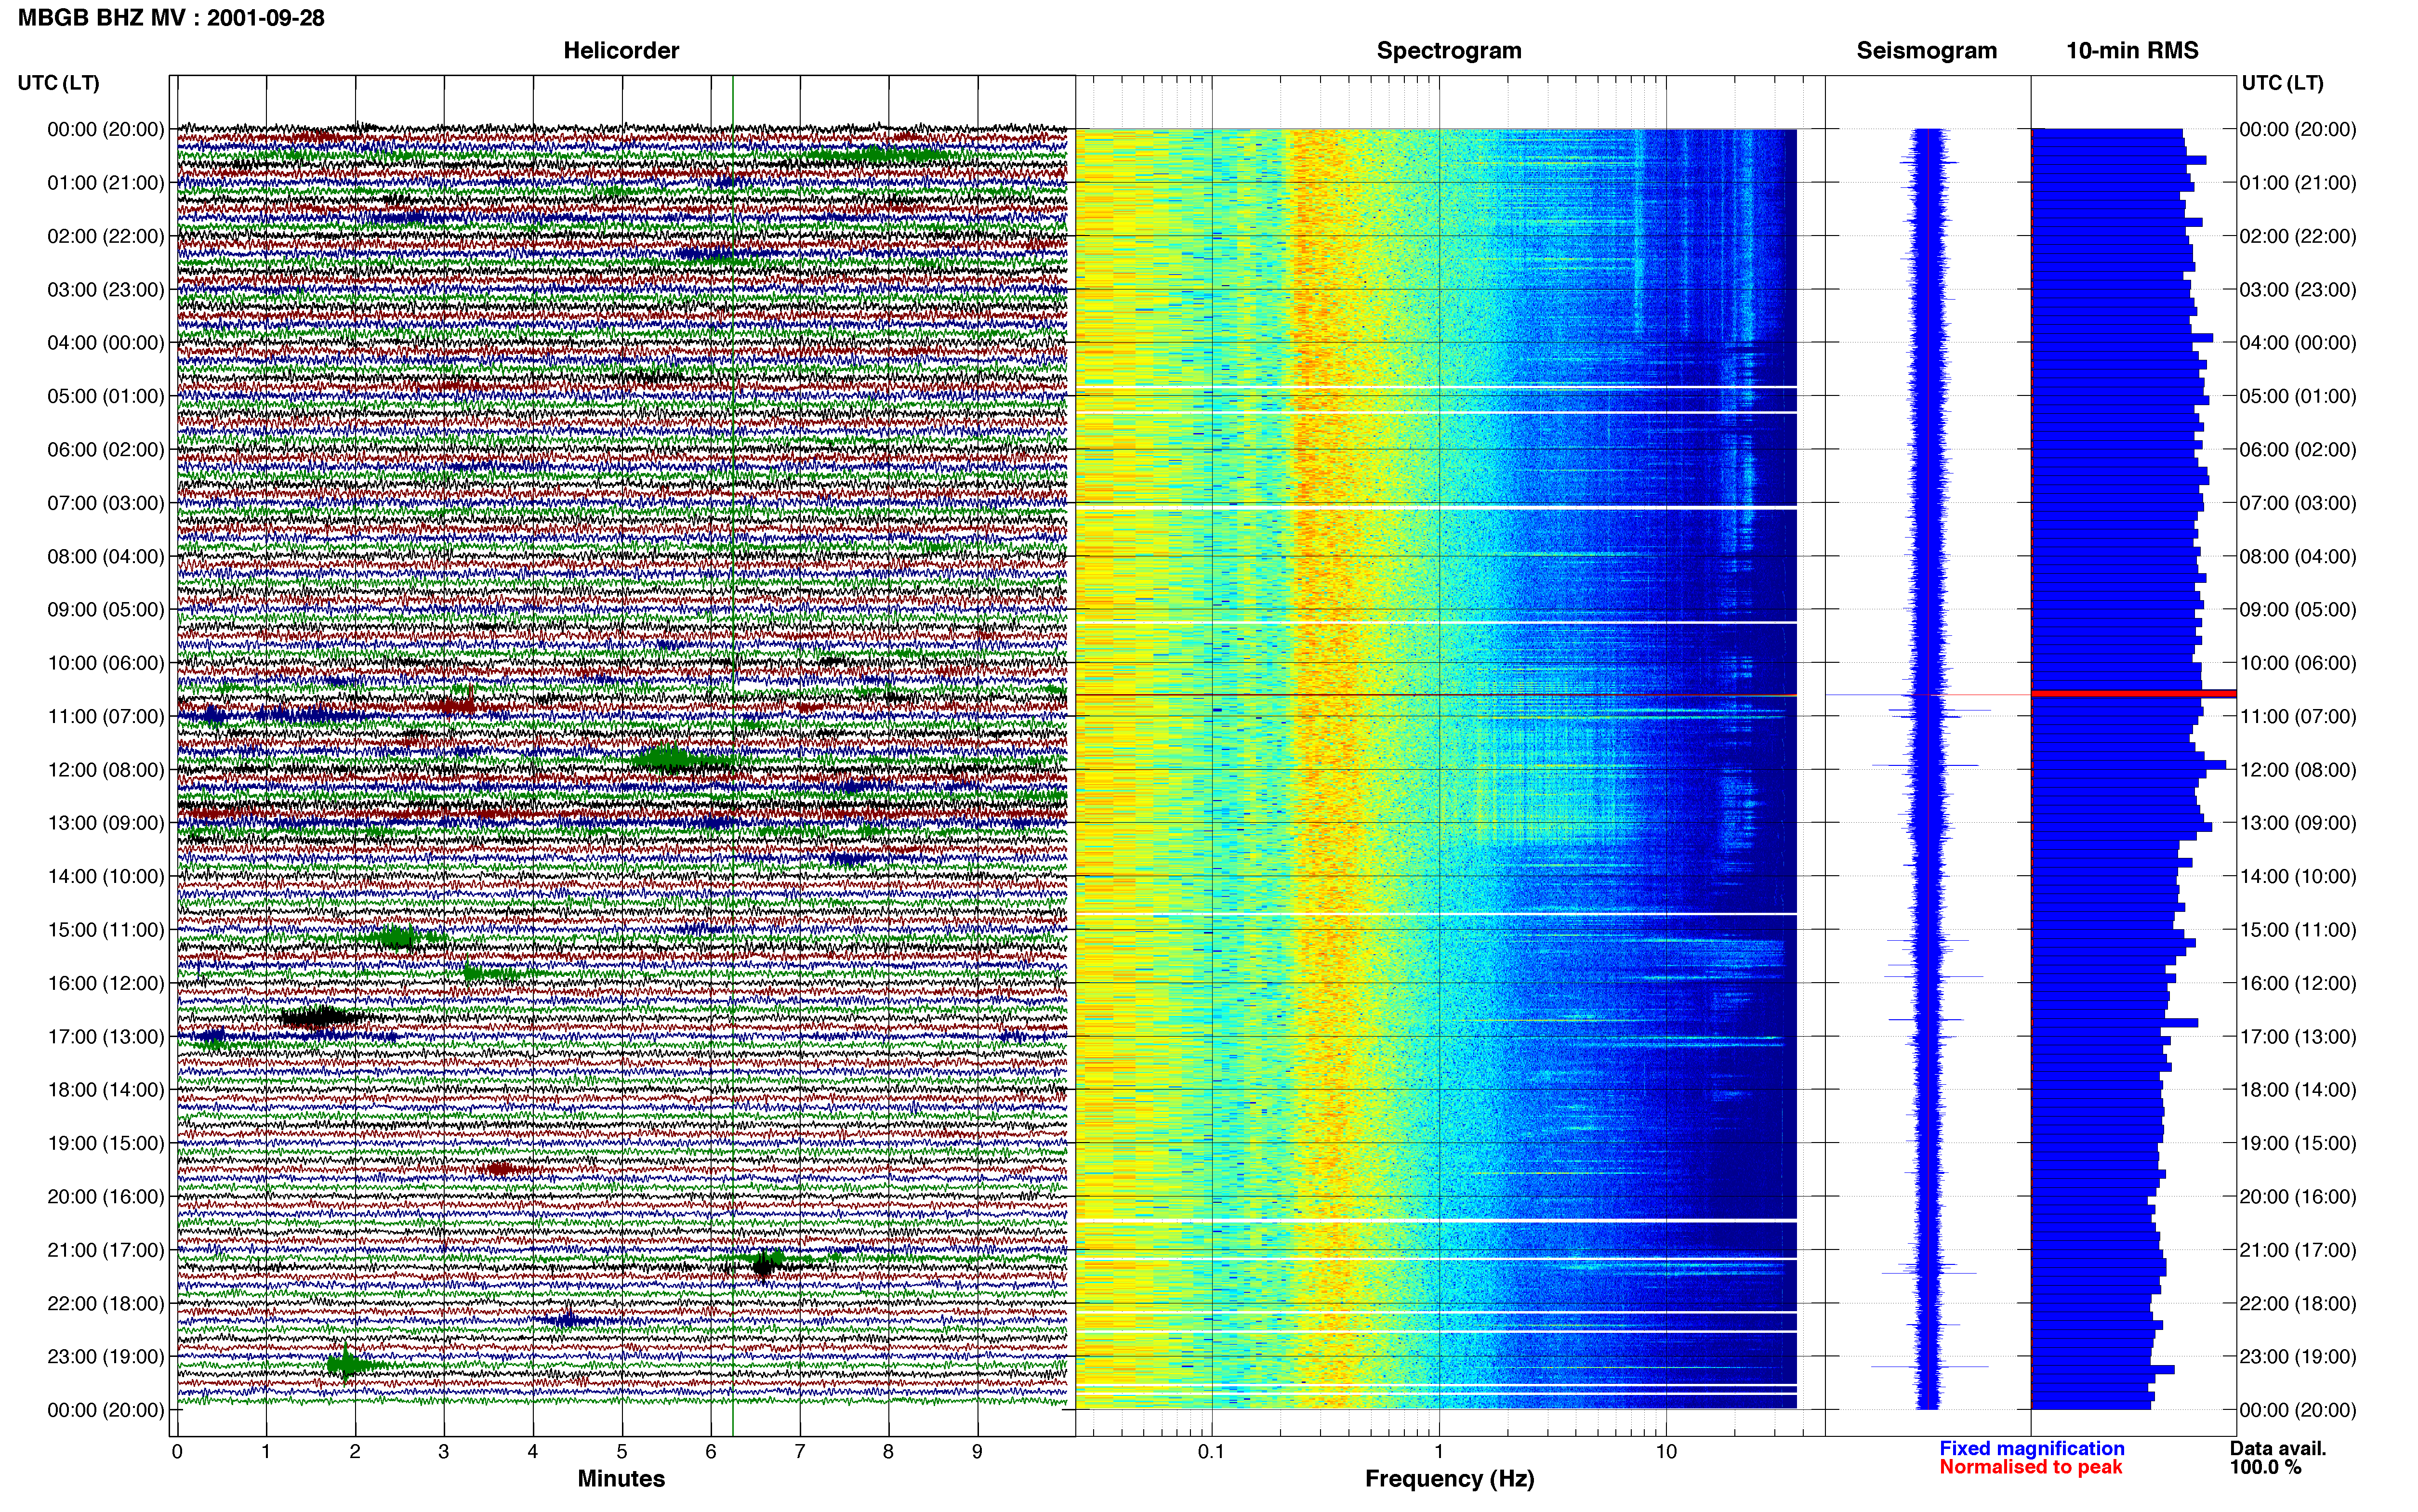Click "05:00 (01:00)" on the helicorder time axis

click(106, 396)
